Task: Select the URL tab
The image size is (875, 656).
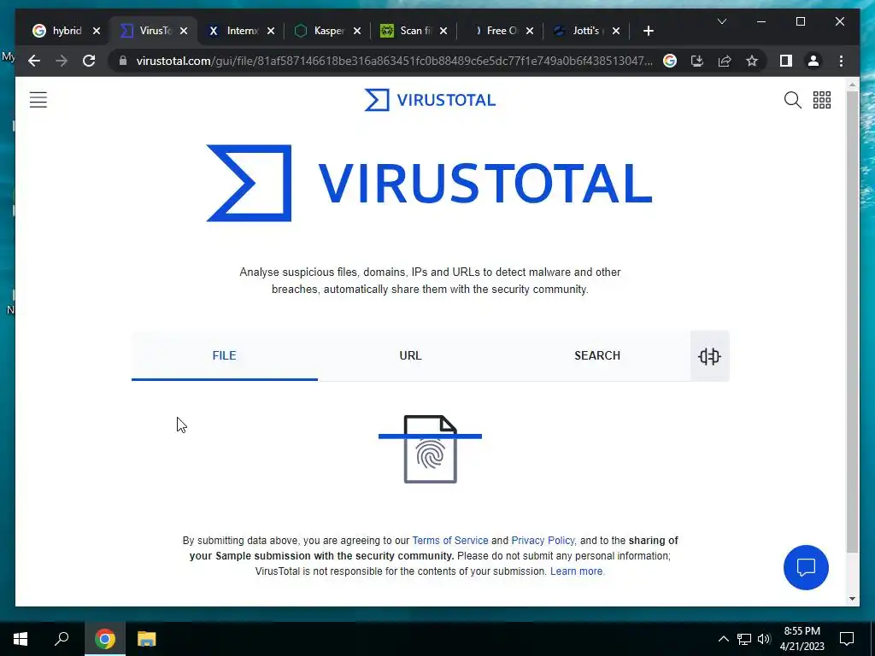Action: [411, 356]
